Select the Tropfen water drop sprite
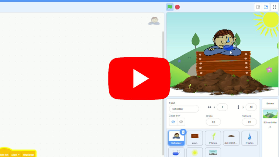Image resolution: width=279 pixels, height=157 pixels. click(x=249, y=138)
